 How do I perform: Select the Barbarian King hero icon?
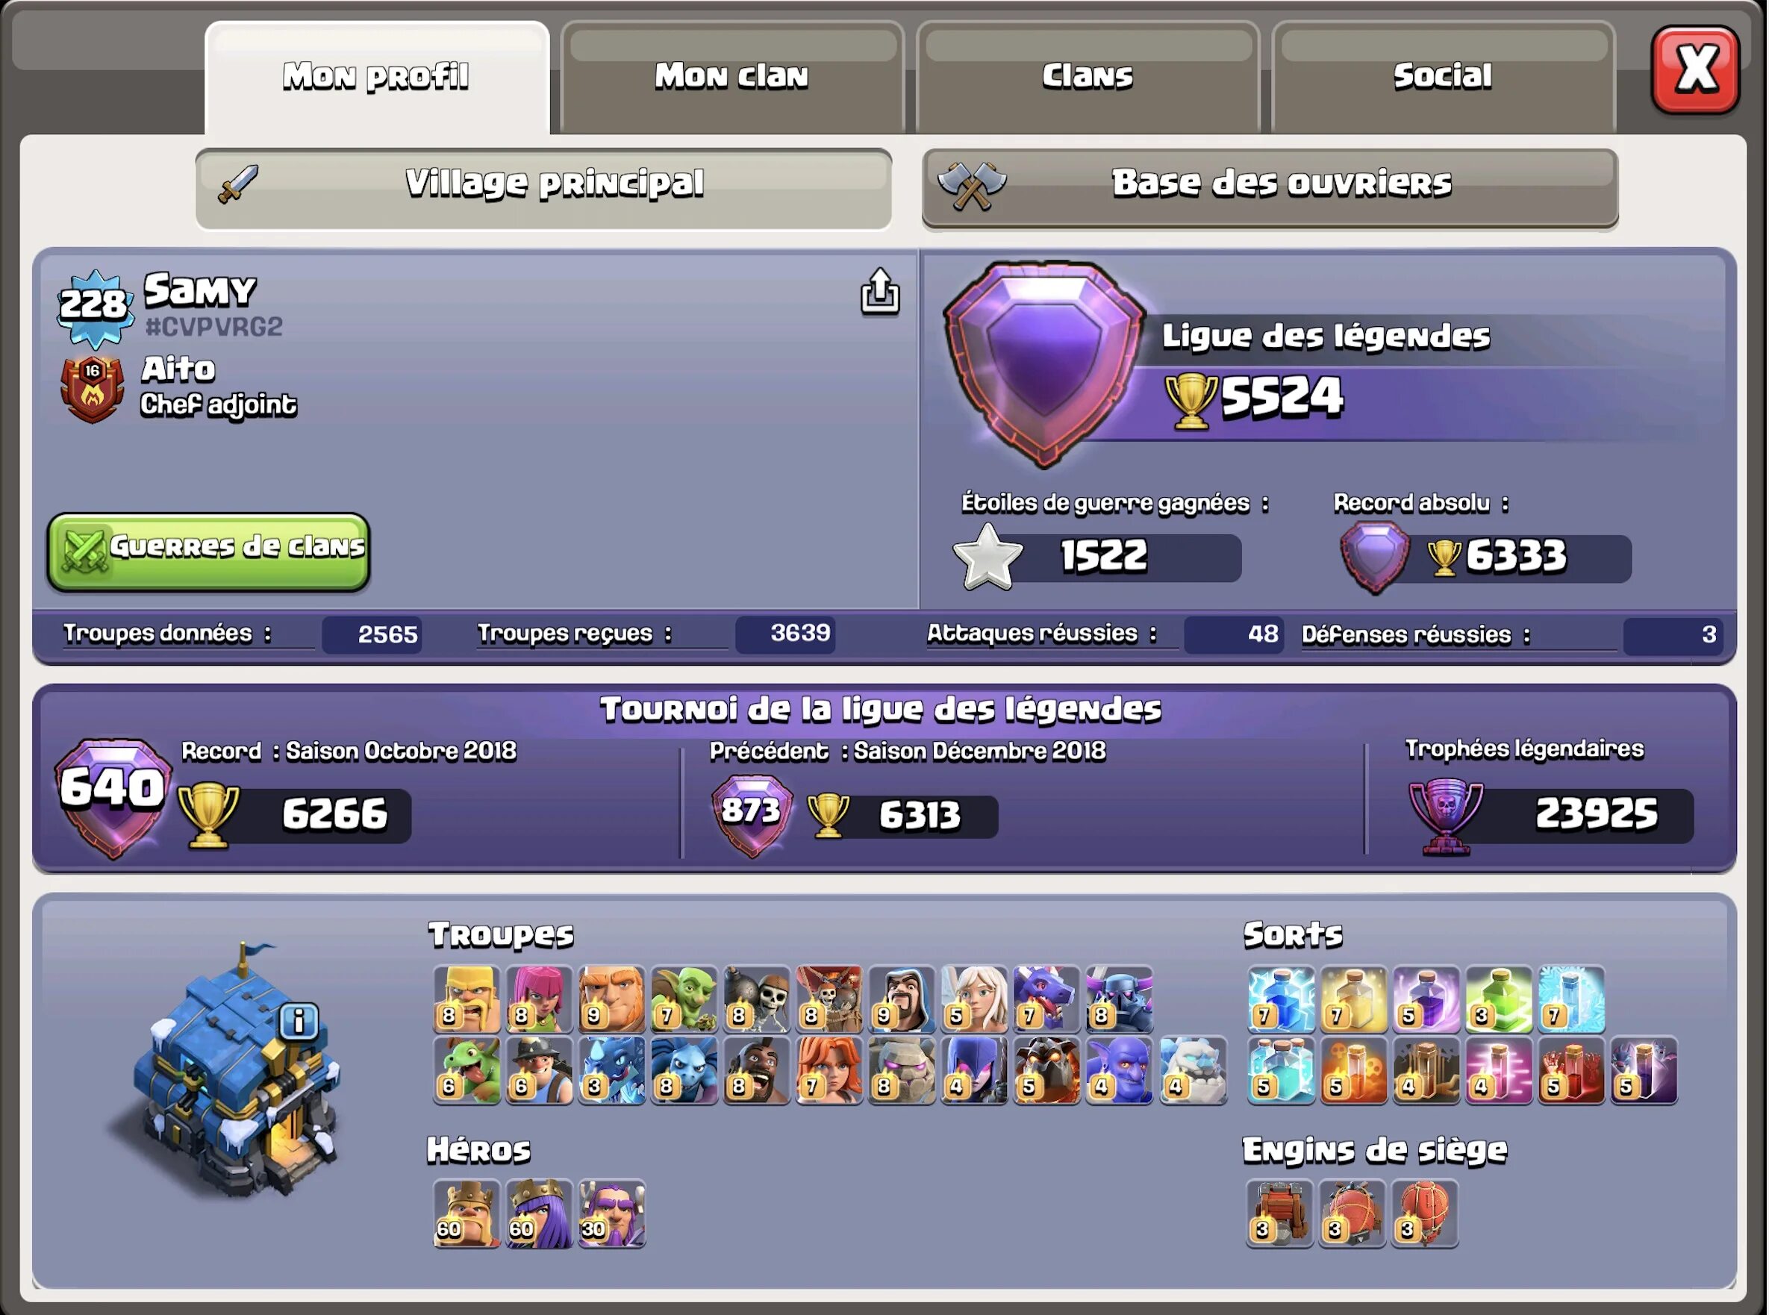click(x=467, y=1213)
